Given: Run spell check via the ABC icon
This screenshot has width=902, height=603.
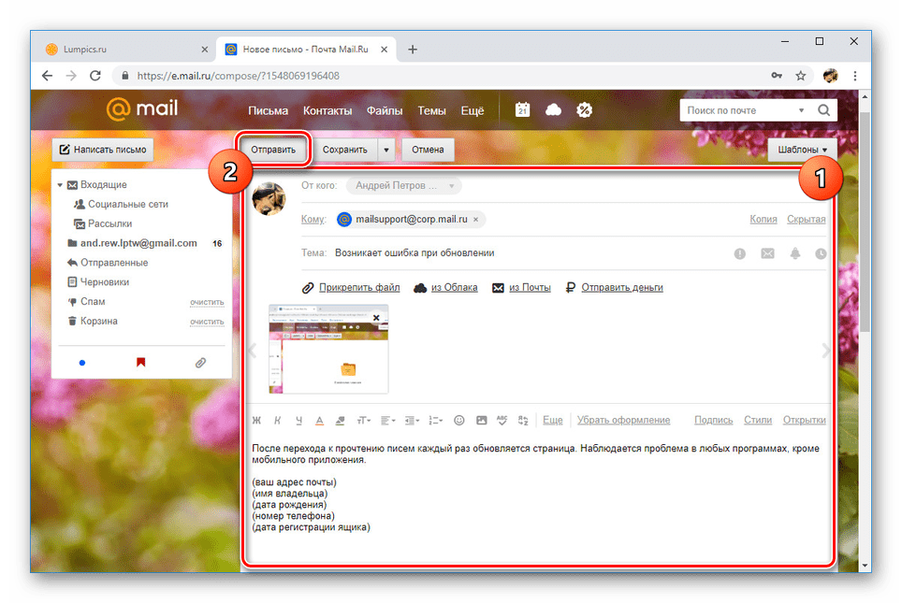Looking at the screenshot, I should 502,420.
